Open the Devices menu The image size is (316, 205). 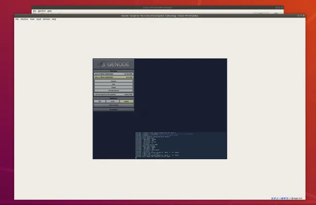pos(47,19)
